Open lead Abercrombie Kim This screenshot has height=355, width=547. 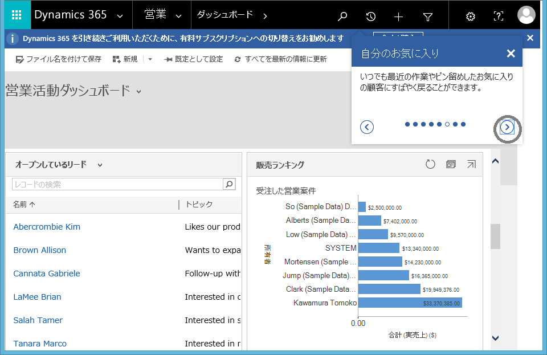47,227
